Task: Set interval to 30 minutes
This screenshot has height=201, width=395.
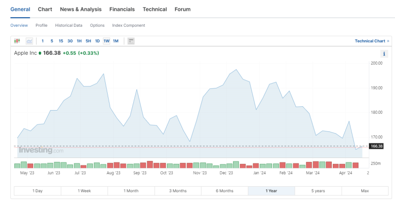Action: click(x=70, y=41)
